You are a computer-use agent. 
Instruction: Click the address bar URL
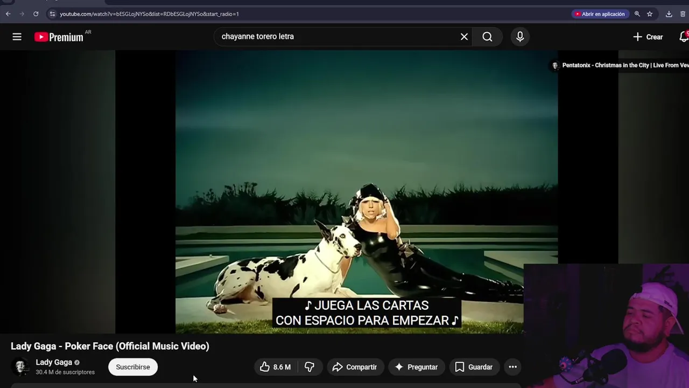pyautogui.click(x=149, y=14)
